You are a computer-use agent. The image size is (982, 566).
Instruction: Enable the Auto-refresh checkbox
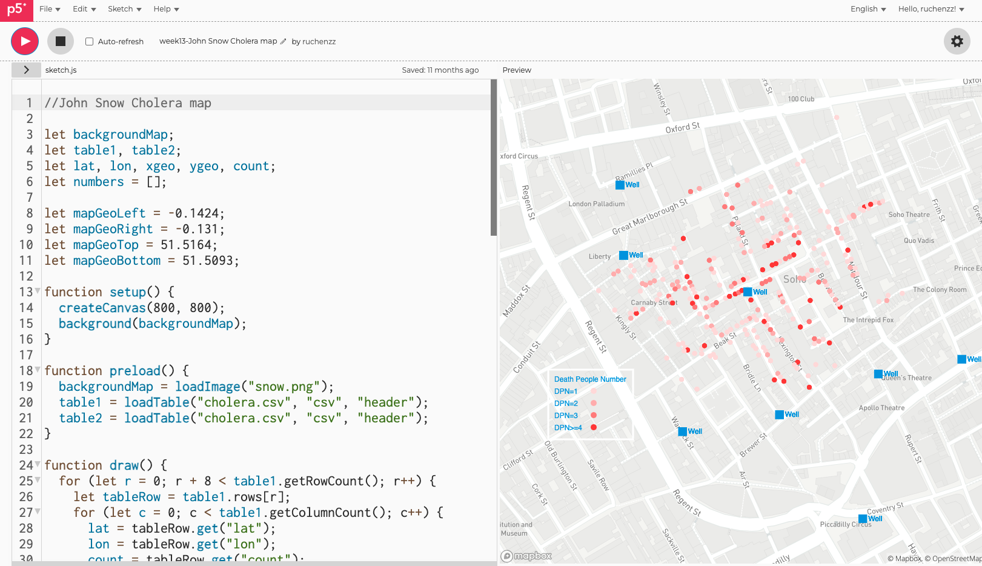coord(89,41)
